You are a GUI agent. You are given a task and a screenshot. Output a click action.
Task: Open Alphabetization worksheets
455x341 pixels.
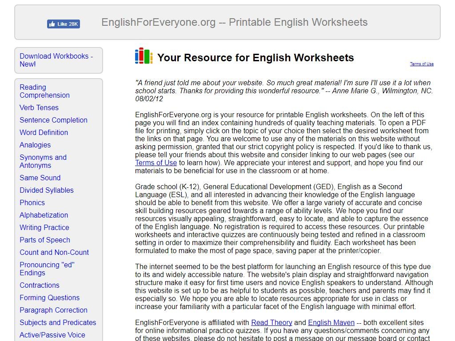[44, 215]
